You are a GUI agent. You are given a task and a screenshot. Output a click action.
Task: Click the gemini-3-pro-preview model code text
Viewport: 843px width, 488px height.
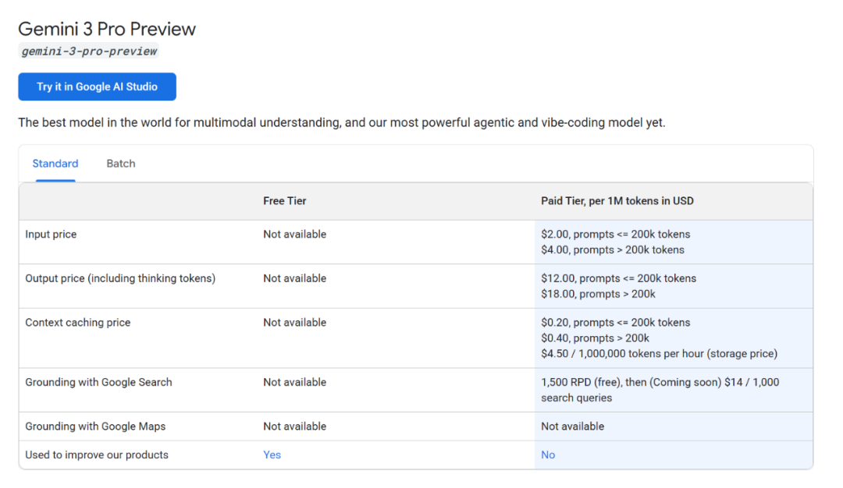point(89,51)
